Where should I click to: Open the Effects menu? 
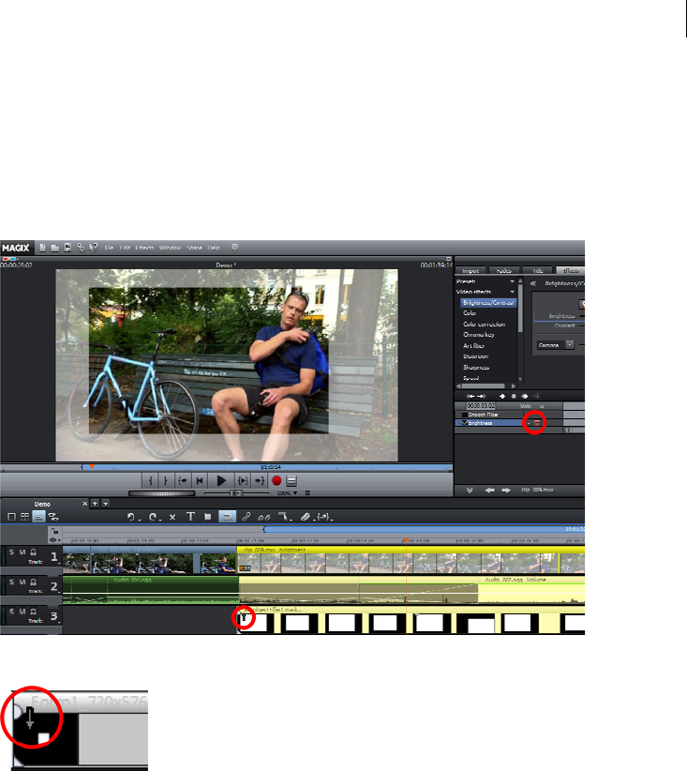[x=144, y=248]
